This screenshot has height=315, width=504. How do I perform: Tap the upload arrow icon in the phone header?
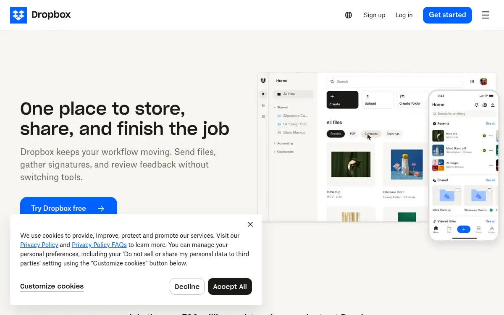[x=493, y=105]
